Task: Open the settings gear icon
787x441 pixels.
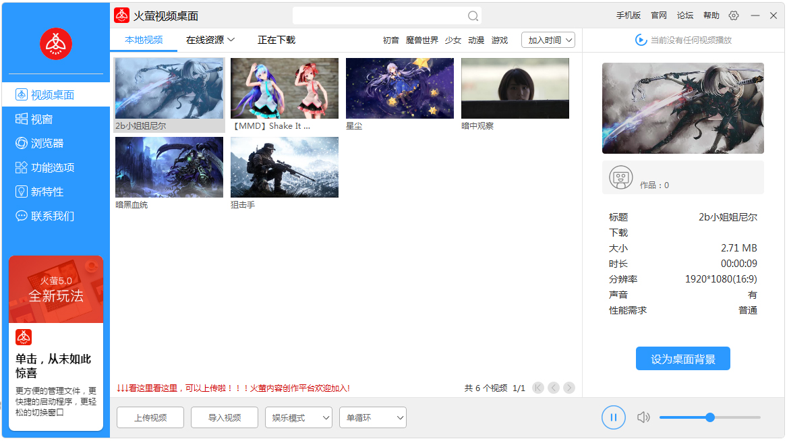Action: [x=733, y=15]
